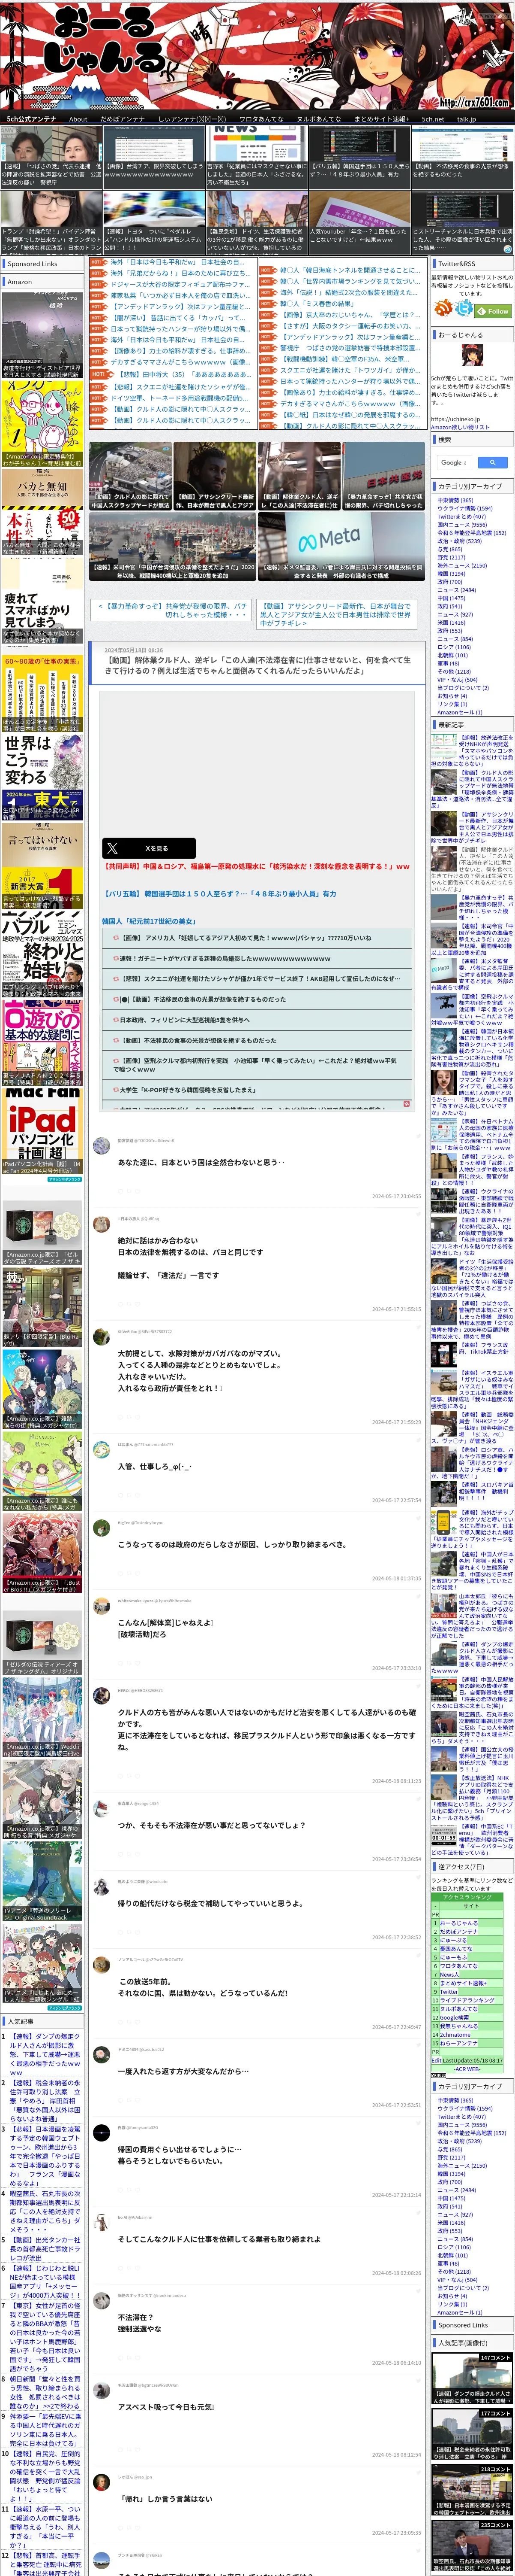Open feed item 大学生「K-POP好きなら韓国侵略を反省したまえ」
Screen dimensions: 515x2576
[257, 1090]
